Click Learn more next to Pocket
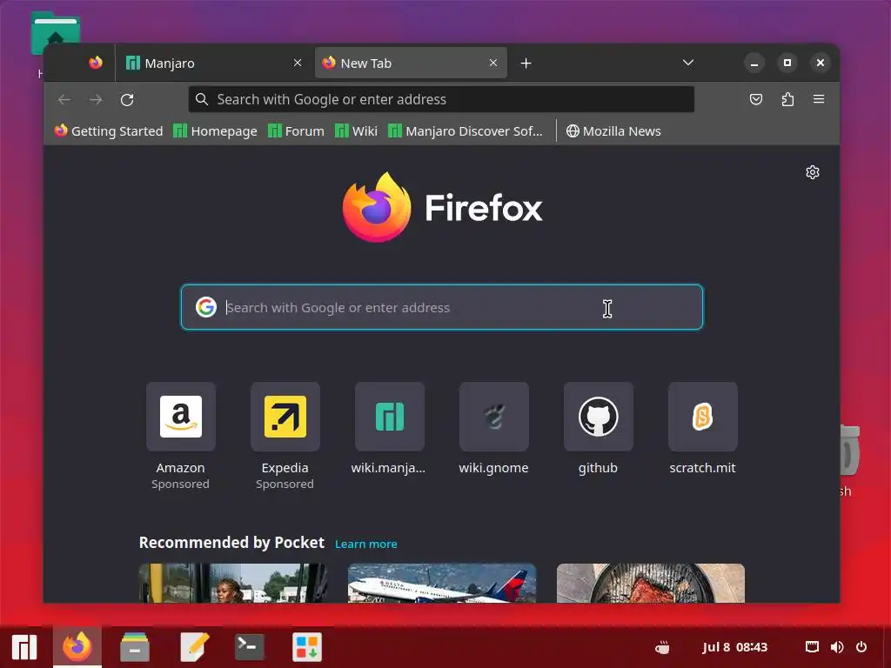The height and width of the screenshot is (668, 891). (x=366, y=544)
